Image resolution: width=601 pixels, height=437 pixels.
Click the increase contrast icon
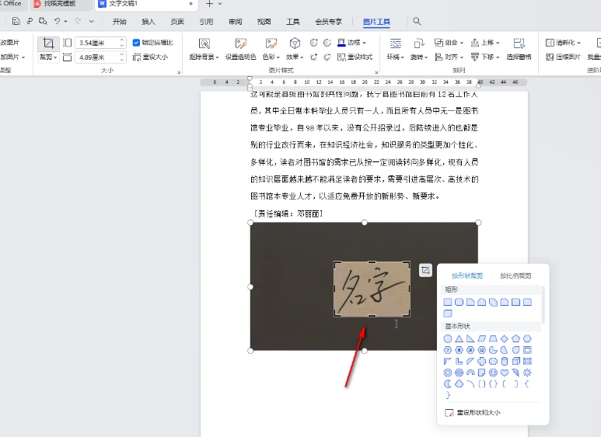point(314,43)
